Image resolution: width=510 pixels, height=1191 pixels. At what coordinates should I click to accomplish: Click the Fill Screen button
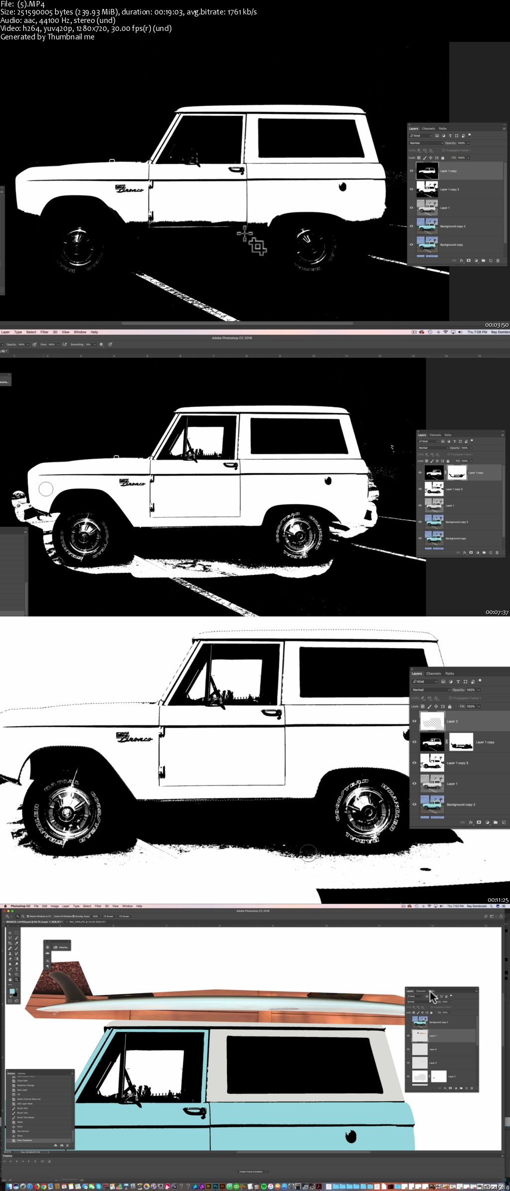124,916
